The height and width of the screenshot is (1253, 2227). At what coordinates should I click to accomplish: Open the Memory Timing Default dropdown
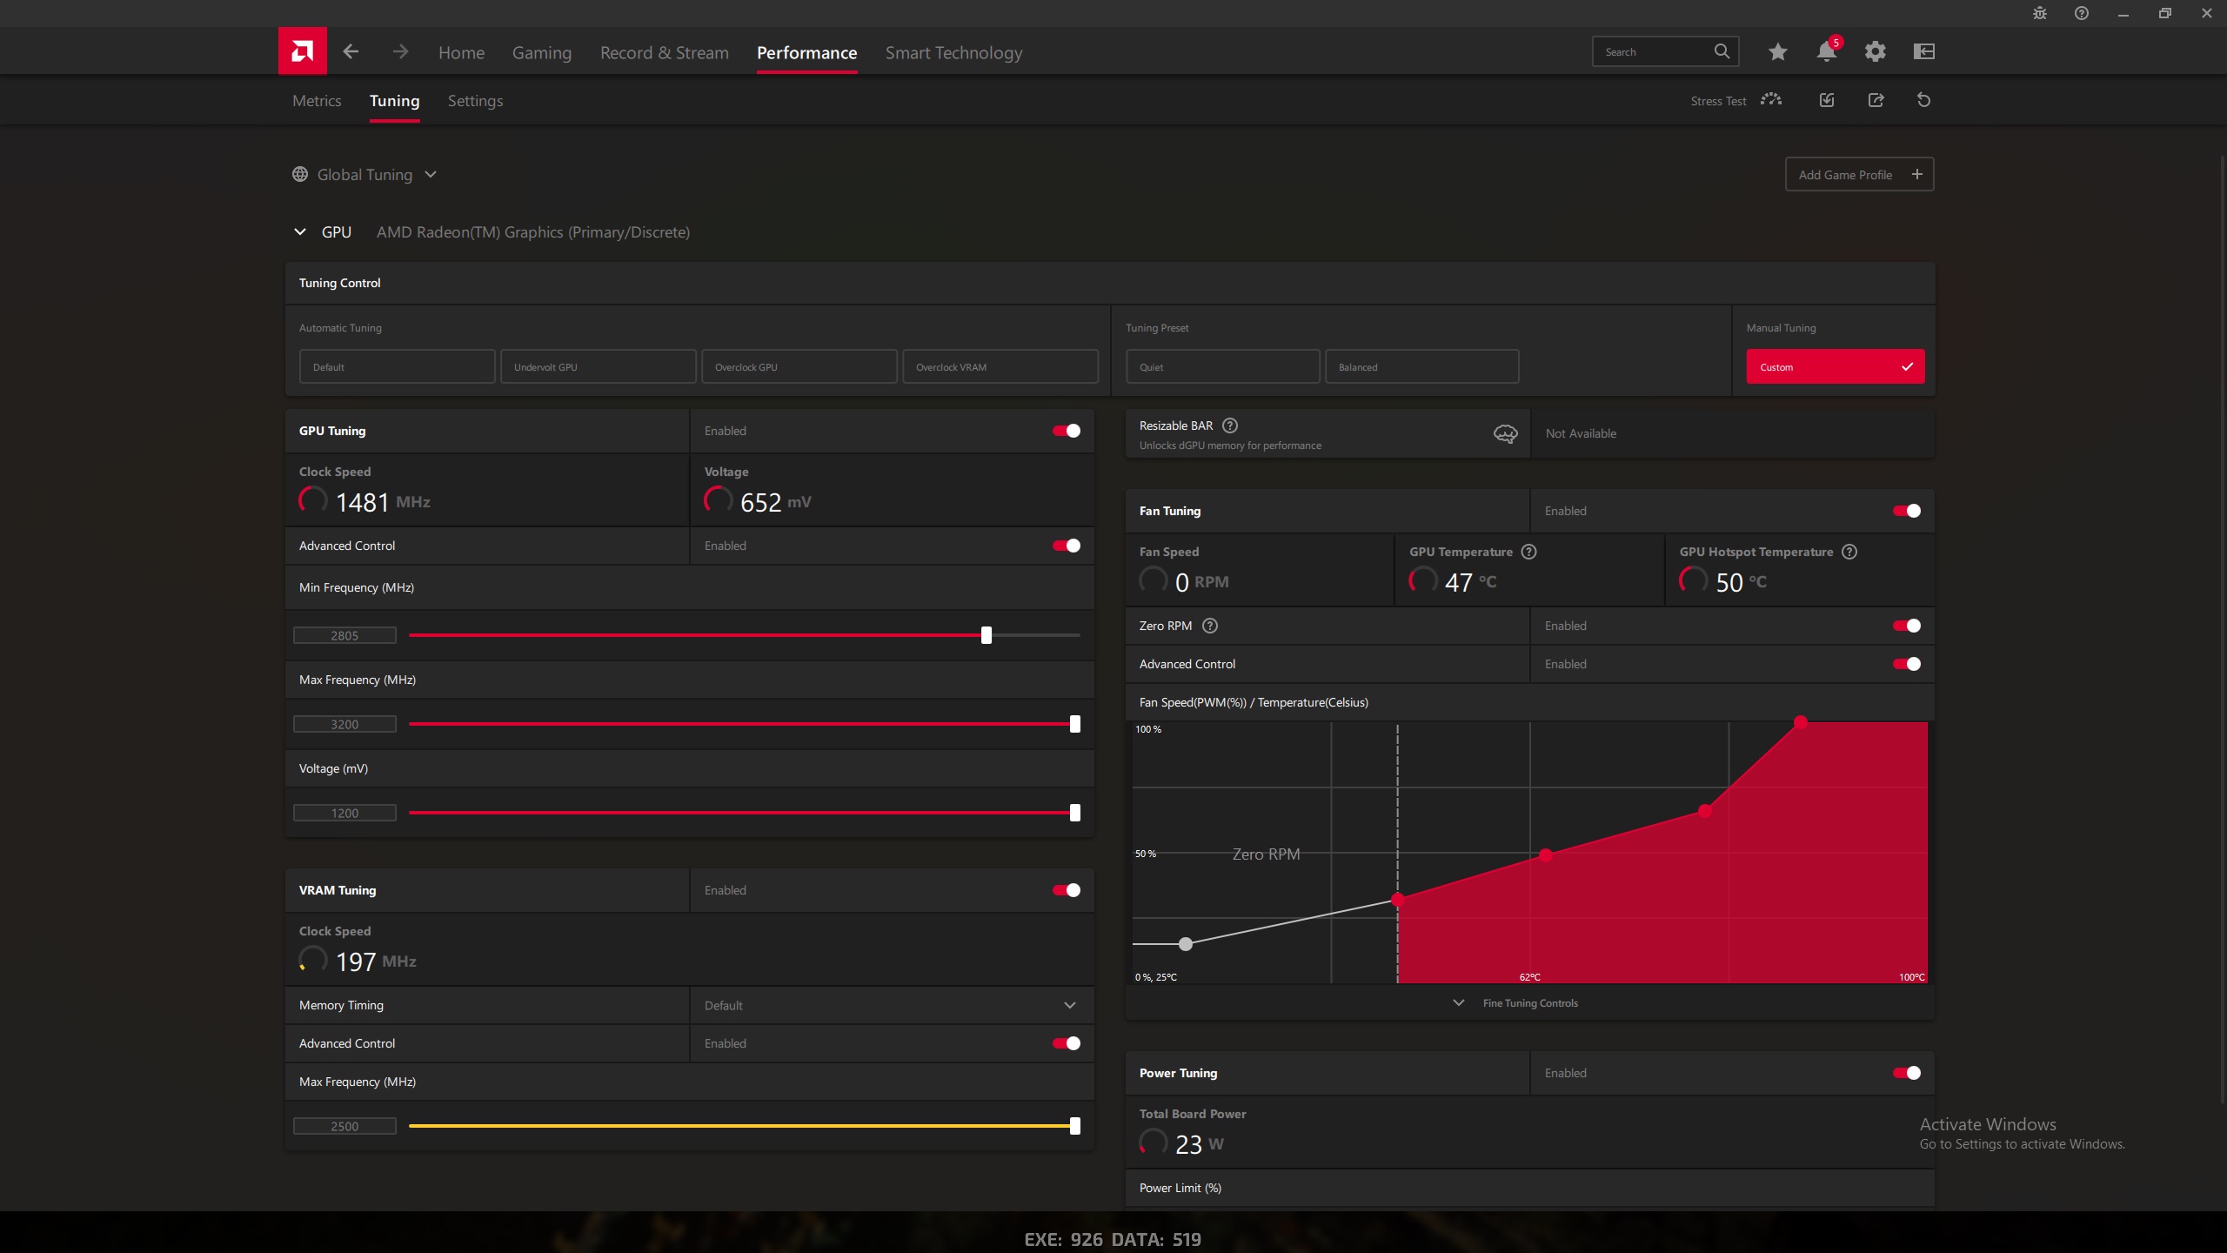coord(892,1005)
